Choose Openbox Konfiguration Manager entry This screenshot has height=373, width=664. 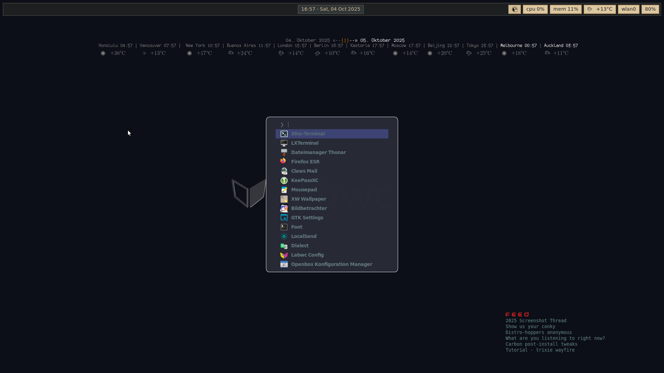pos(331,264)
